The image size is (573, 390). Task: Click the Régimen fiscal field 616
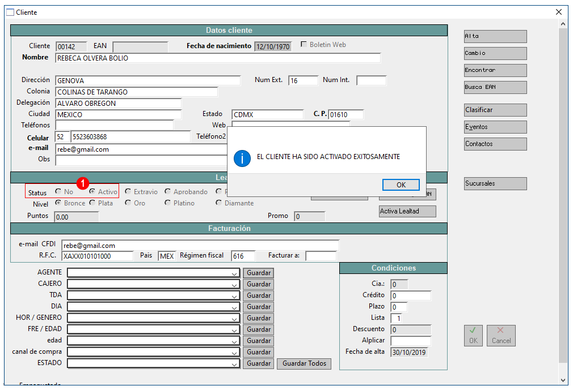click(243, 256)
